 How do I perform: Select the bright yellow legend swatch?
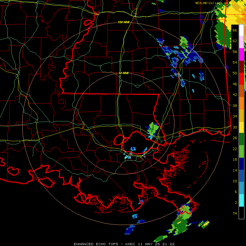(x=241, y=127)
